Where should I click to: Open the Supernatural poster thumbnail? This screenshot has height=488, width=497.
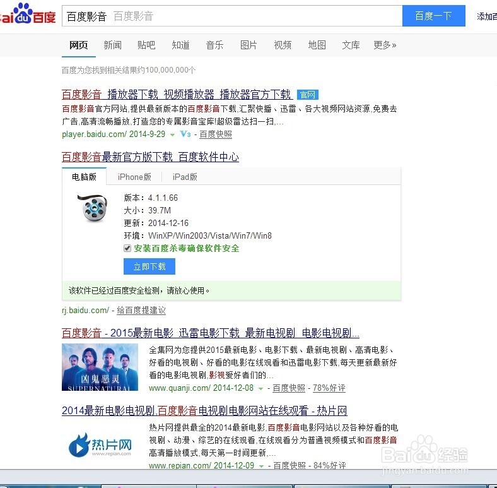tap(100, 367)
